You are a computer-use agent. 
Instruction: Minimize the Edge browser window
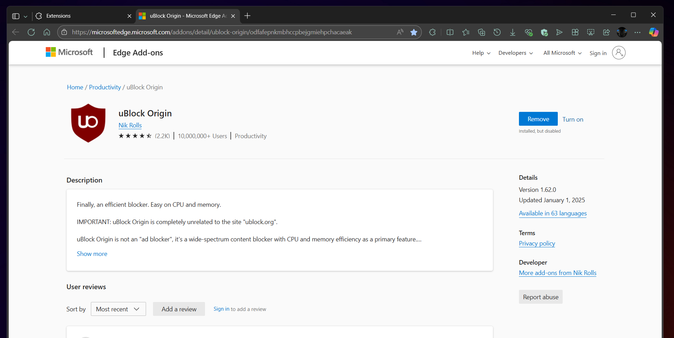pyautogui.click(x=613, y=15)
